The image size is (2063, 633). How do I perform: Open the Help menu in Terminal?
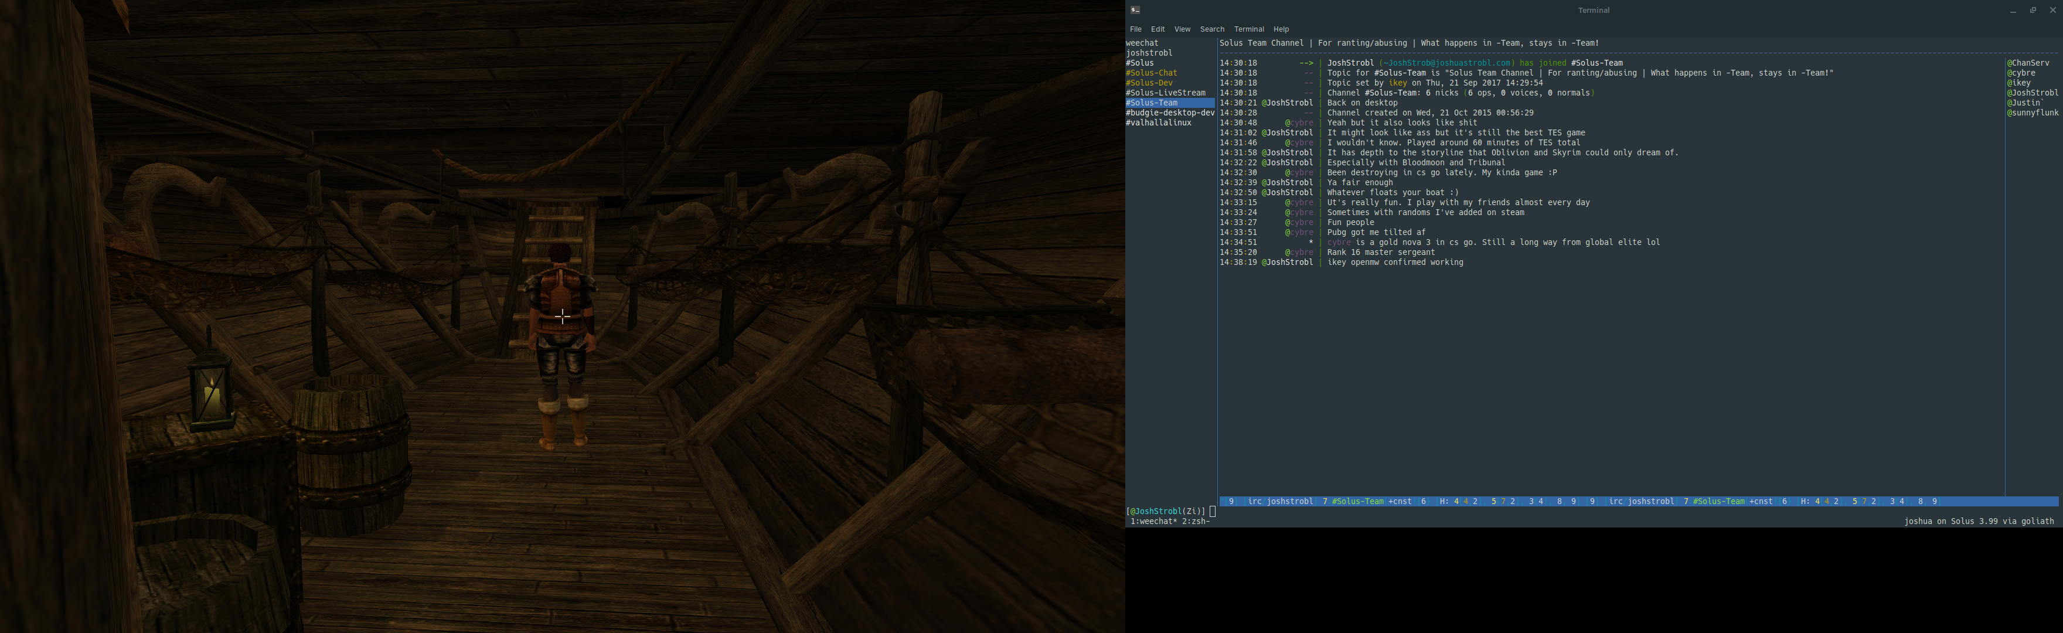[x=1281, y=29]
